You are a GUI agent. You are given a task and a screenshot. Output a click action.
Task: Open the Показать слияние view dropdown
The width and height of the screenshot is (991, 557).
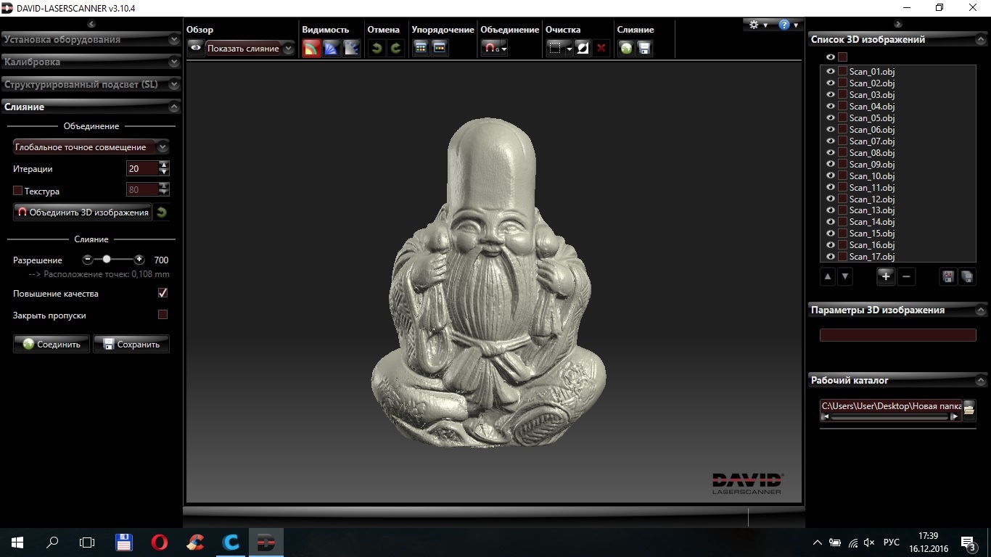pos(250,49)
